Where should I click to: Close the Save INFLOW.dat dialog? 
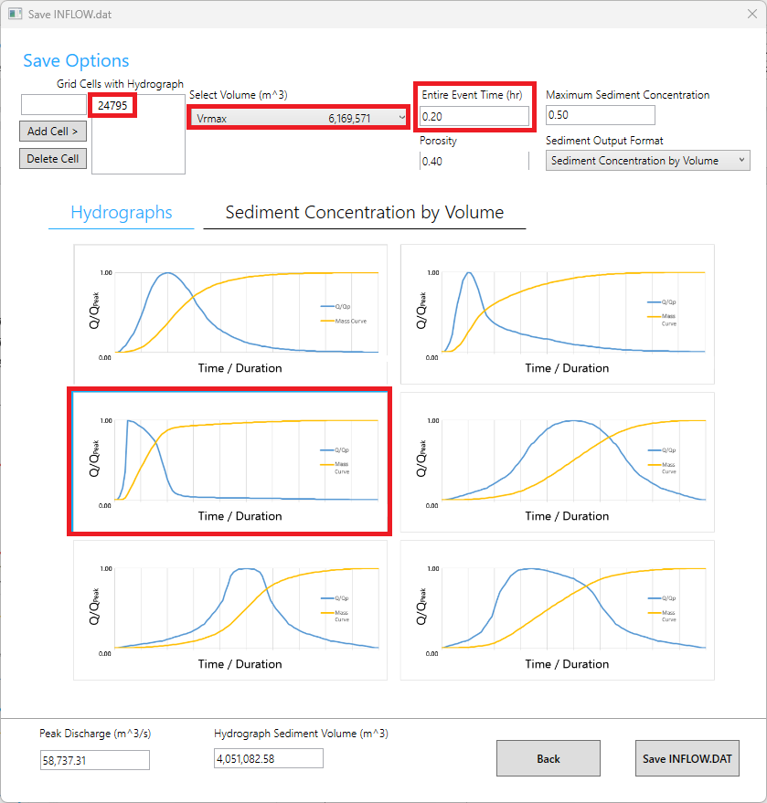(x=751, y=15)
